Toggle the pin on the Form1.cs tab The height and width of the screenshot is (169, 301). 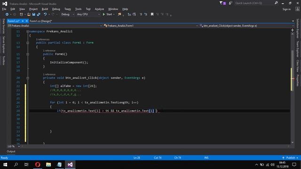[x=23, y=21]
